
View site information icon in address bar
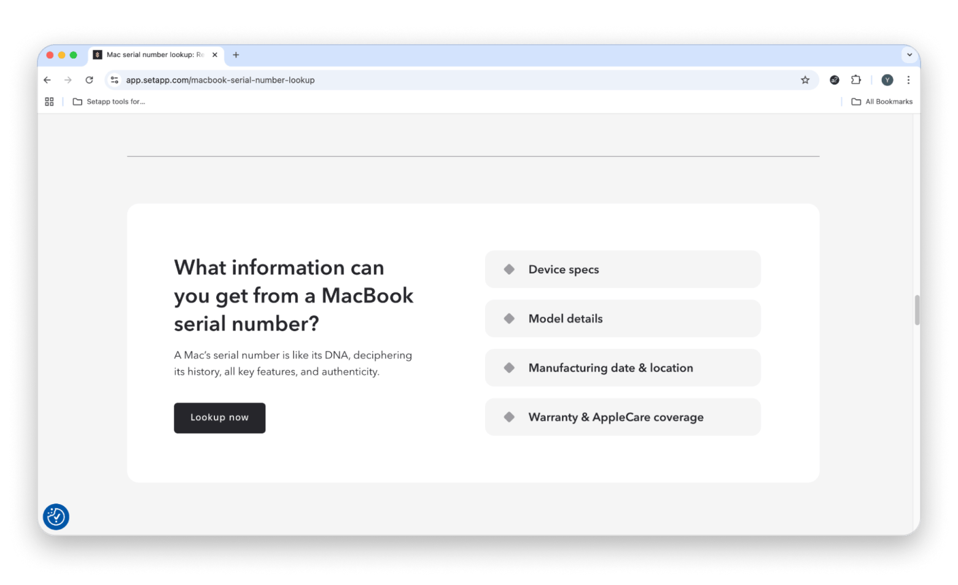pyautogui.click(x=114, y=80)
